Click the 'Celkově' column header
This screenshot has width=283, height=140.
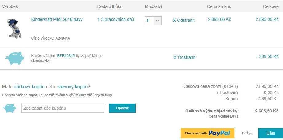(271, 7)
